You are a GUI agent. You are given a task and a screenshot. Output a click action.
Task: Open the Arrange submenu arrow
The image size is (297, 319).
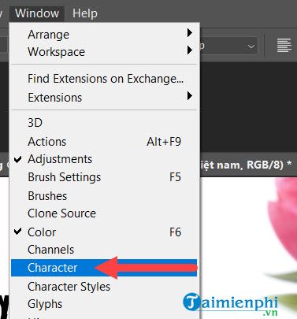pyautogui.click(x=190, y=33)
